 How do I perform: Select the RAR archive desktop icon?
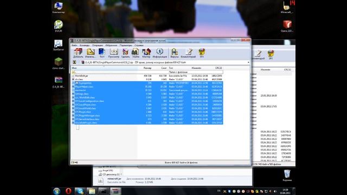pos(59,82)
